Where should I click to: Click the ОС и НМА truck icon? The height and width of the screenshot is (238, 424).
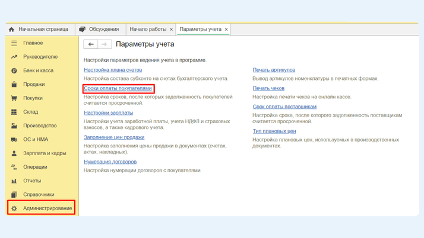14,139
